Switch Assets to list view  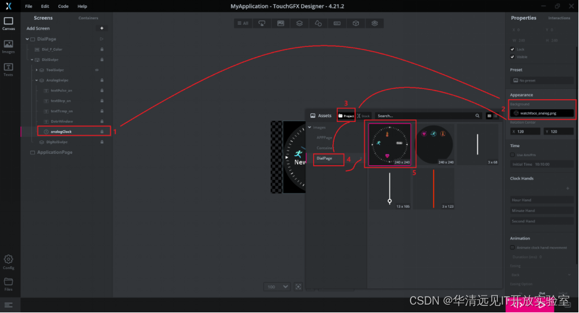click(495, 116)
